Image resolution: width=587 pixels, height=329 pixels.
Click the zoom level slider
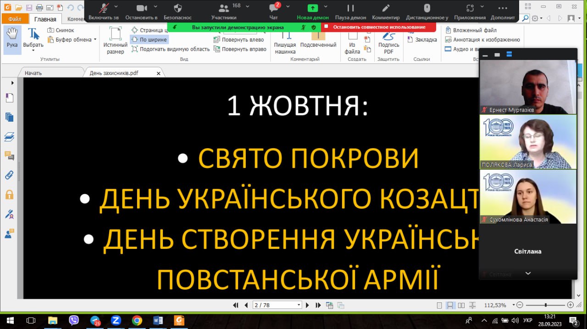pos(545,305)
